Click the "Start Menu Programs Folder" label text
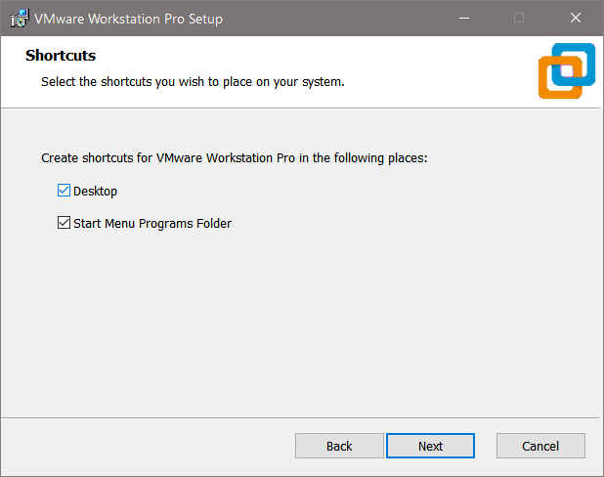This screenshot has width=604, height=477. 152,224
